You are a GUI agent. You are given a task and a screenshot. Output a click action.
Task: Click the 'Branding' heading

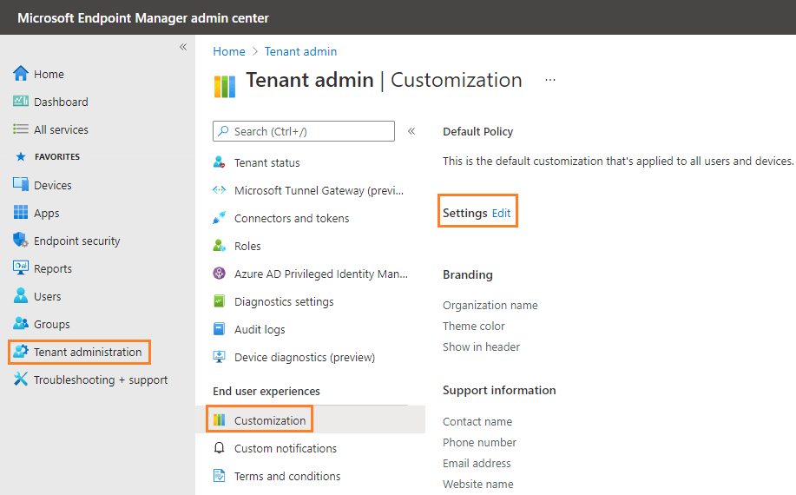pos(468,274)
